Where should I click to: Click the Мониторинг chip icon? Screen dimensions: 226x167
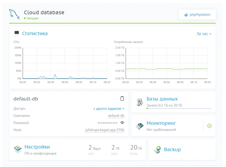pyautogui.click(x=139, y=126)
